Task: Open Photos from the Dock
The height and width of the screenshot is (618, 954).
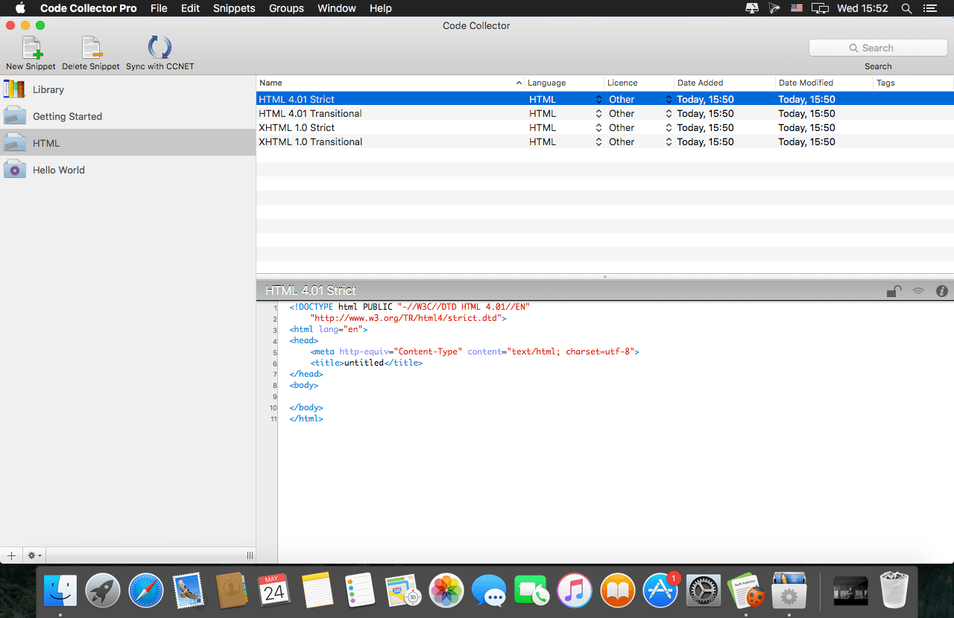Action: (x=446, y=591)
